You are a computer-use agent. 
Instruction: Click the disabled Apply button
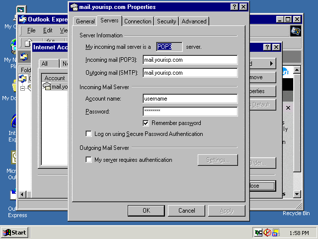tap(227, 211)
